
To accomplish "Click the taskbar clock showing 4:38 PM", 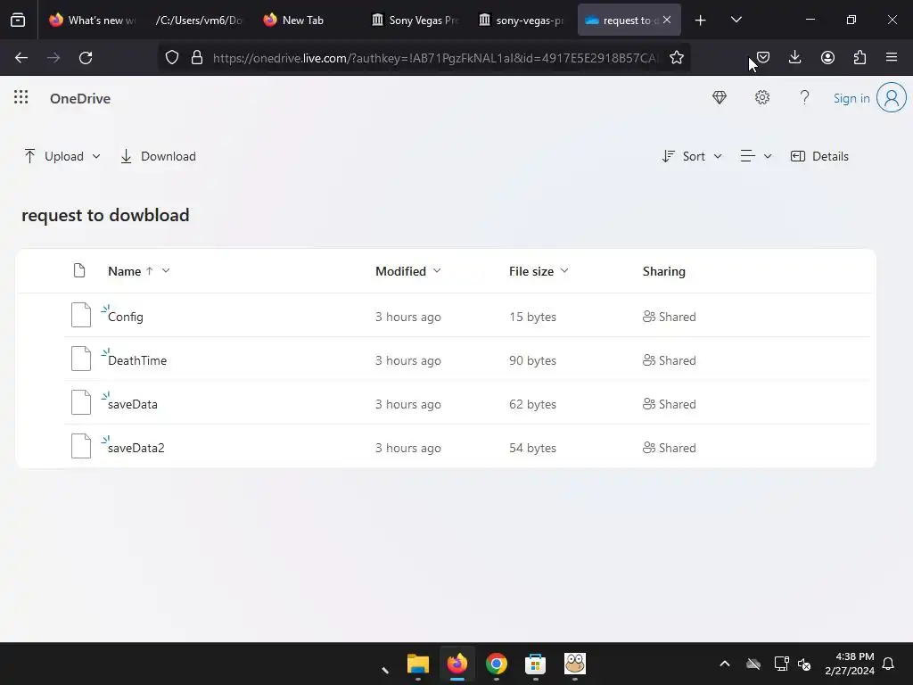I will [850, 664].
